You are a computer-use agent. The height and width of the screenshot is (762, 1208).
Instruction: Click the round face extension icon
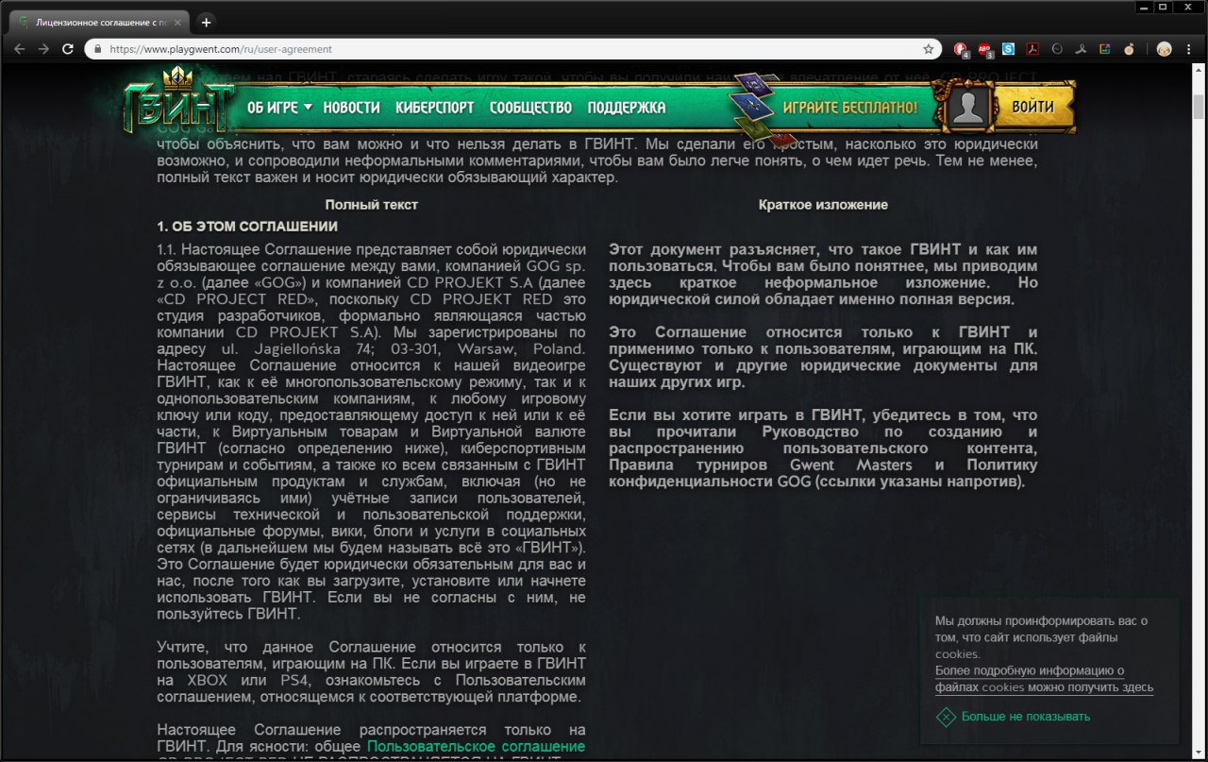point(1057,49)
